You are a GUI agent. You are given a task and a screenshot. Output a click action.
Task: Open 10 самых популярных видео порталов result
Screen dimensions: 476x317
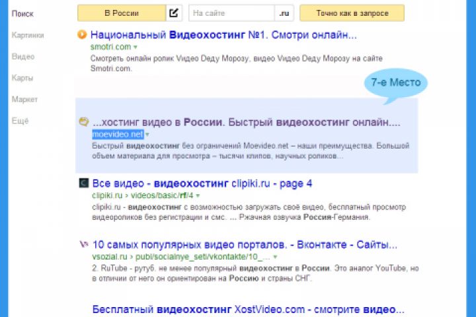245,244
